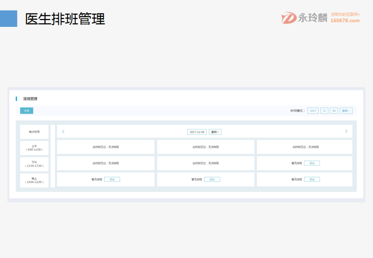Click the first morning cell marked 此时段已过

click(106, 147)
